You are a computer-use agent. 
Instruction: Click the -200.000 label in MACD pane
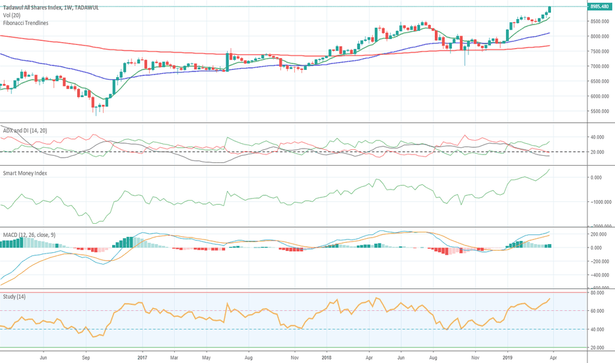click(x=599, y=261)
